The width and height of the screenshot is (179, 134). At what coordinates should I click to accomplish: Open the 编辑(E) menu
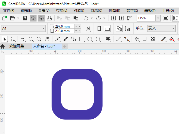click(x=26, y=11)
